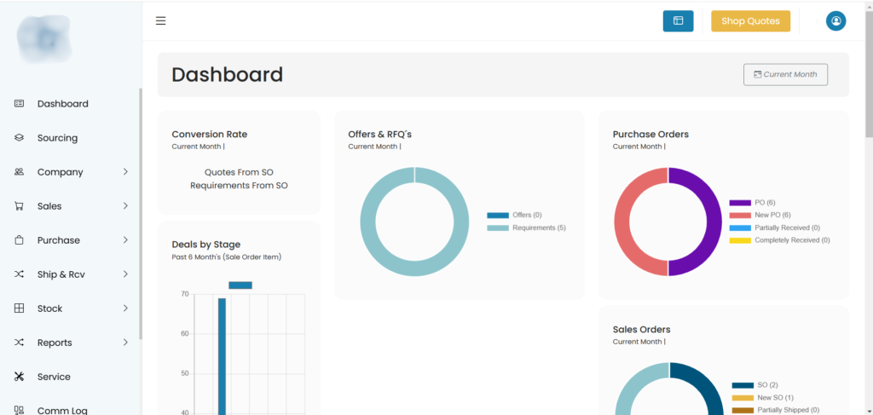Click the Purchase Orders card title
This screenshot has height=415, width=873.
(x=650, y=134)
